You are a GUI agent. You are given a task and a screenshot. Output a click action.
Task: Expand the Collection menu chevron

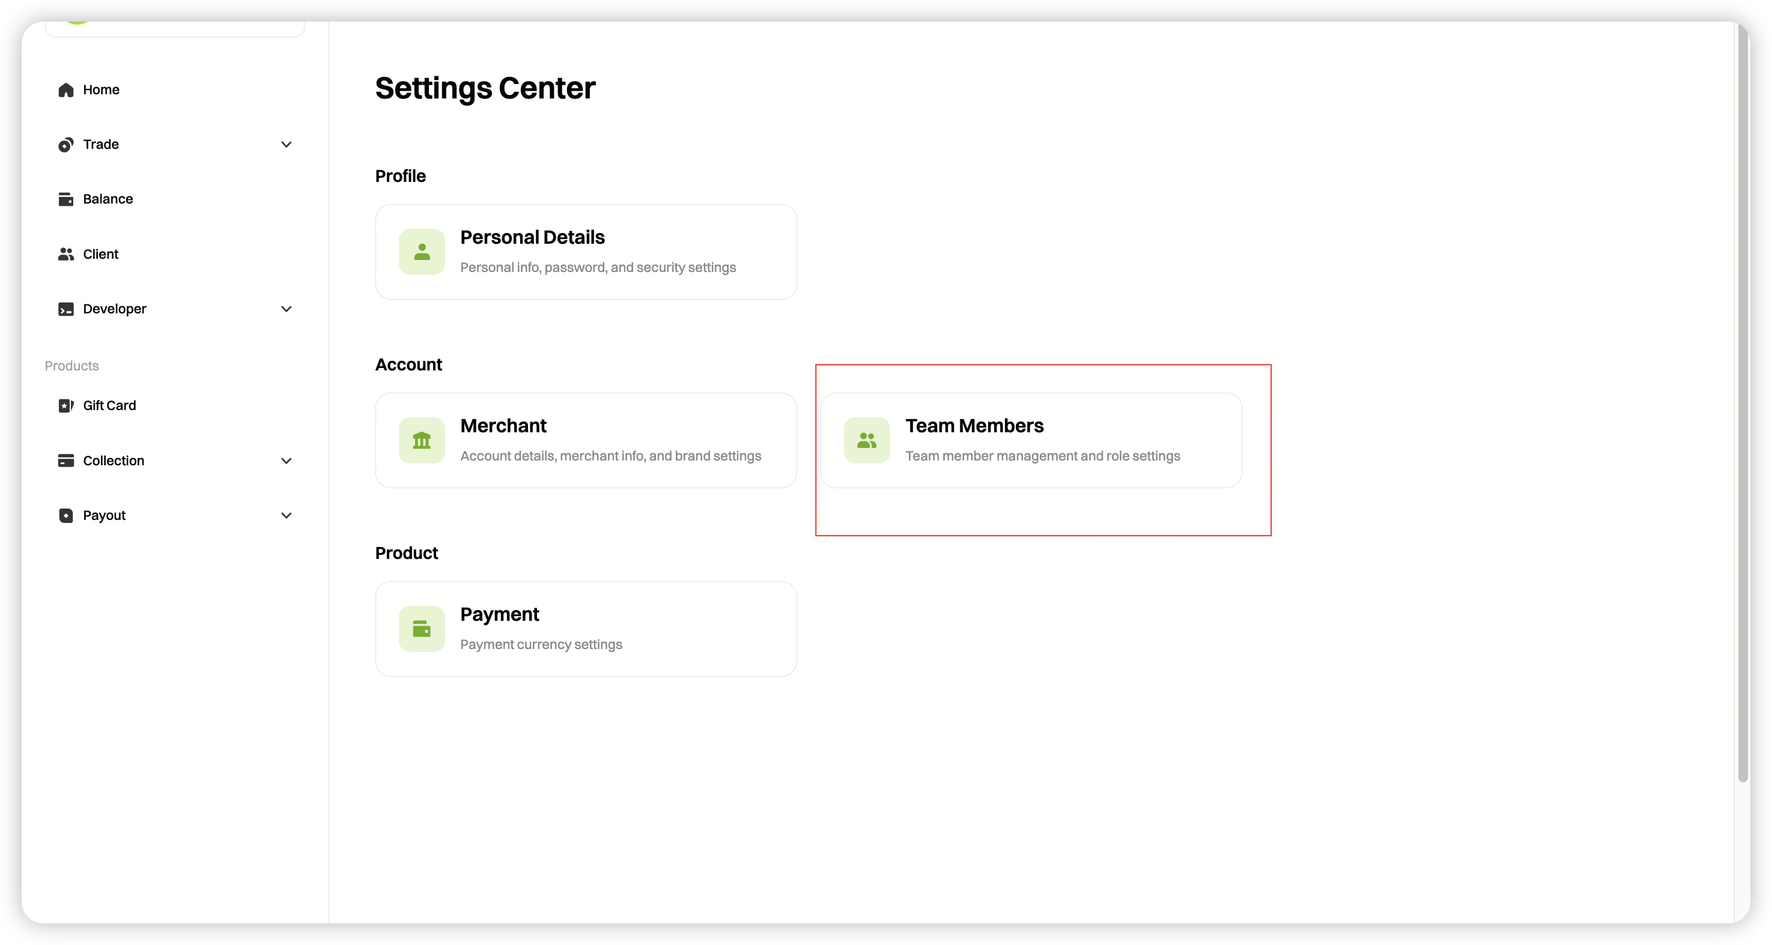(x=286, y=461)
